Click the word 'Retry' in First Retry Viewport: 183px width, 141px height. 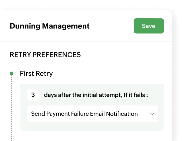pyautogui.click(x=44, y=73)
